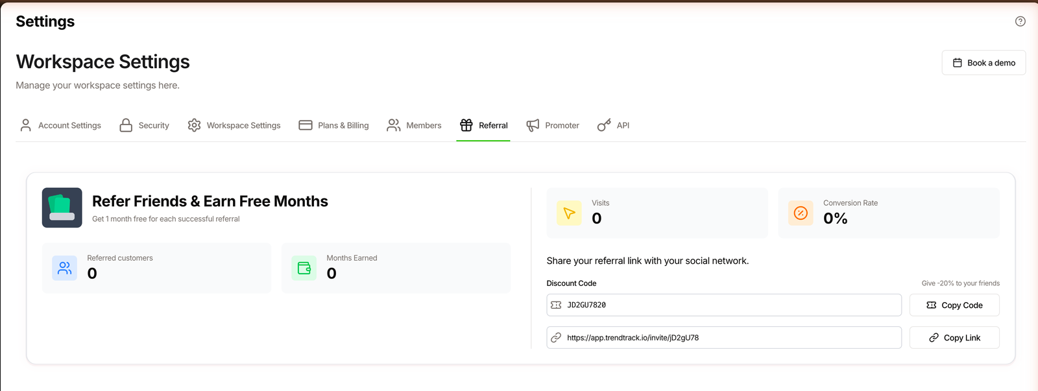The height and width of the screenshot is (391, 1038).
Task: Click the 'Give -20% to your friends' text
Action: click(960, 283)
